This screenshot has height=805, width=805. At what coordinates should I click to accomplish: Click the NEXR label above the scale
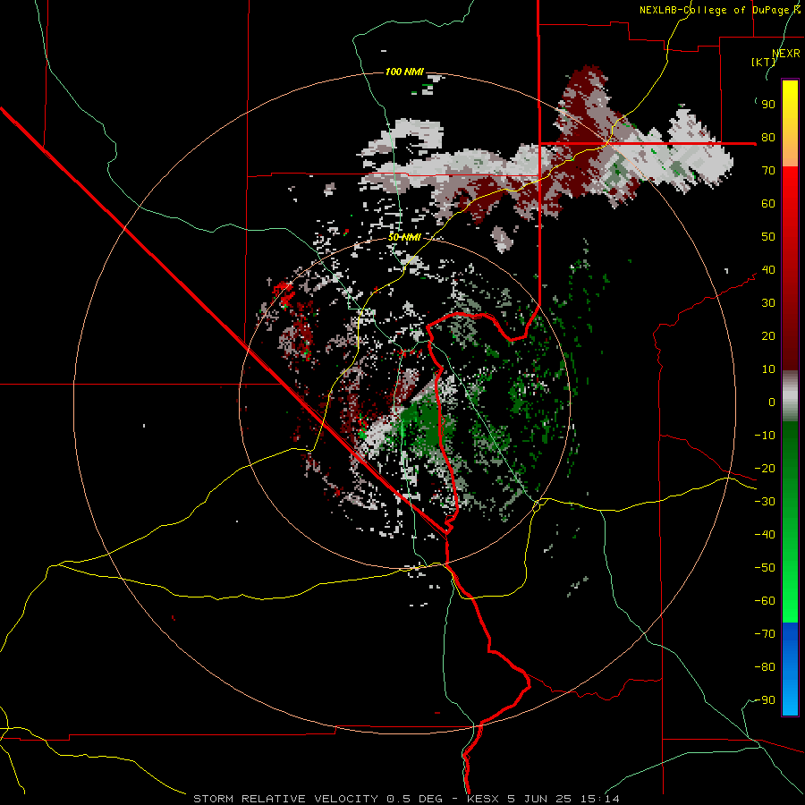point(786,54)
